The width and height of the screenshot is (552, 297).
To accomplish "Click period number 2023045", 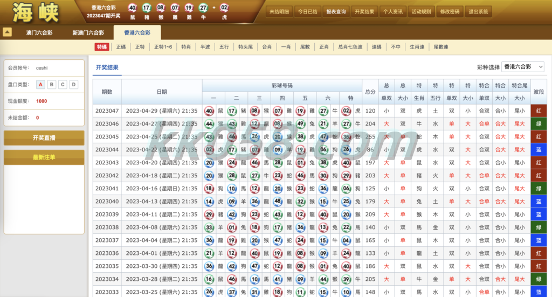I will [107, 136].
